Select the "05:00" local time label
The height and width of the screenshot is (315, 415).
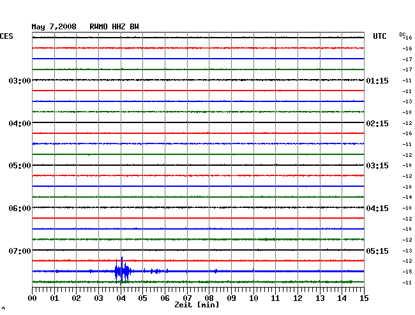(x=20, y=166)
